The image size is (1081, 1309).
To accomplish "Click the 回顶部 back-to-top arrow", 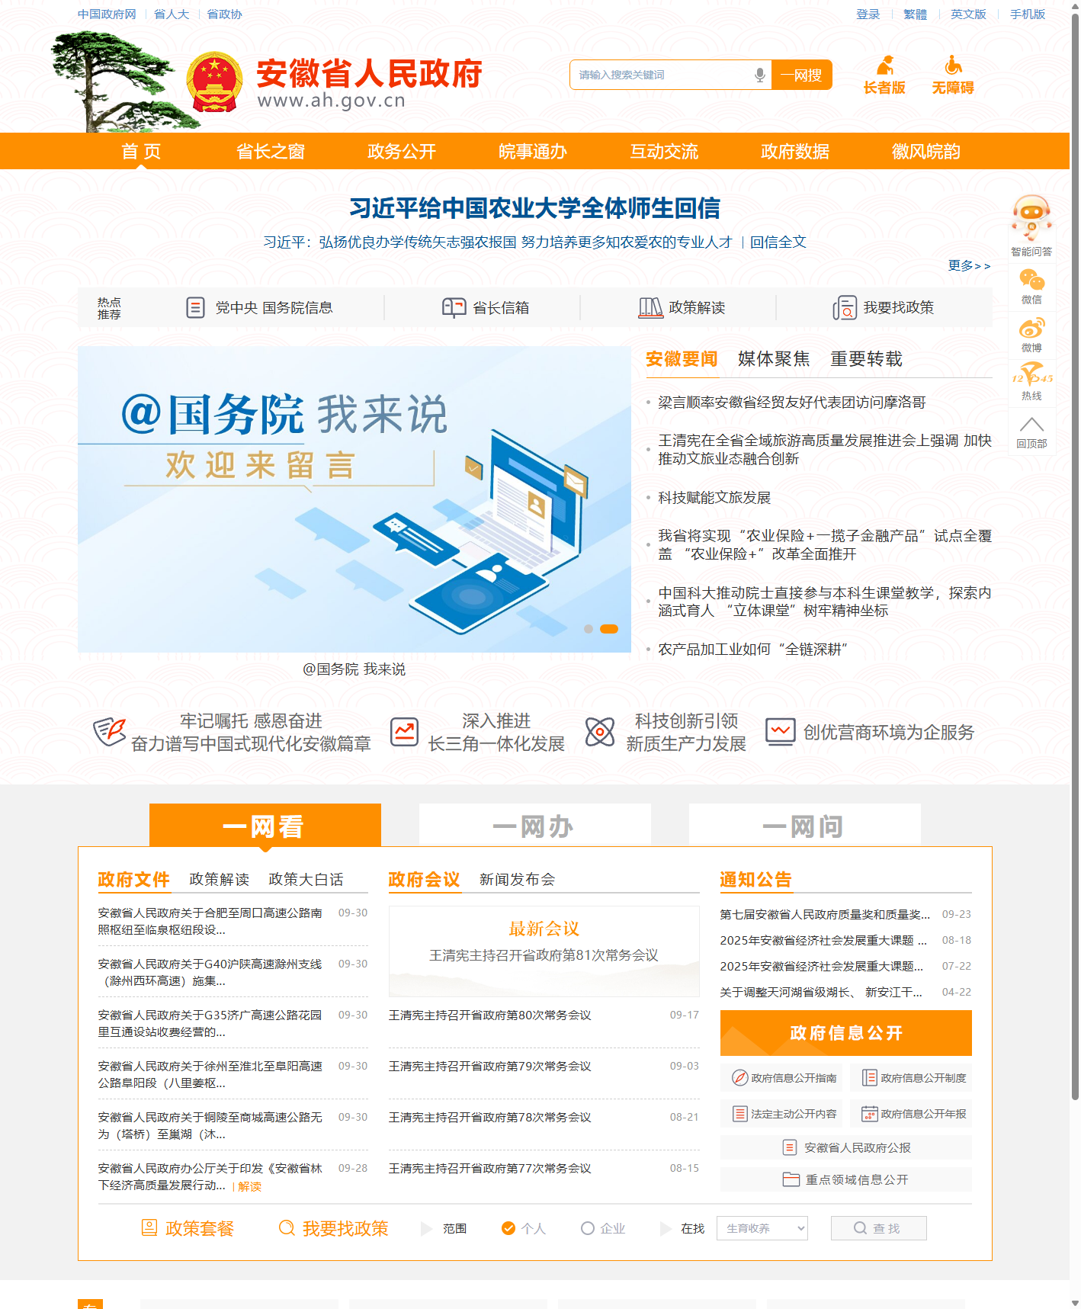I will (1031, 425).
